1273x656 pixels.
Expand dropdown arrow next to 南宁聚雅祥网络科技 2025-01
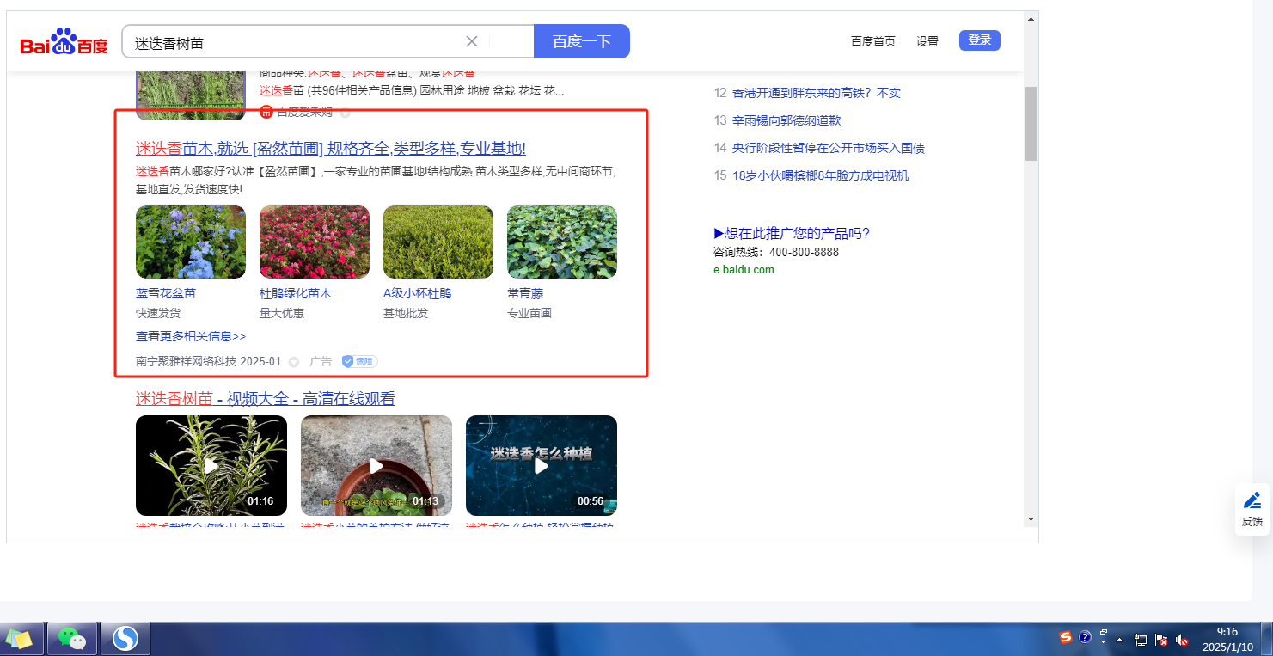(293, 362)
